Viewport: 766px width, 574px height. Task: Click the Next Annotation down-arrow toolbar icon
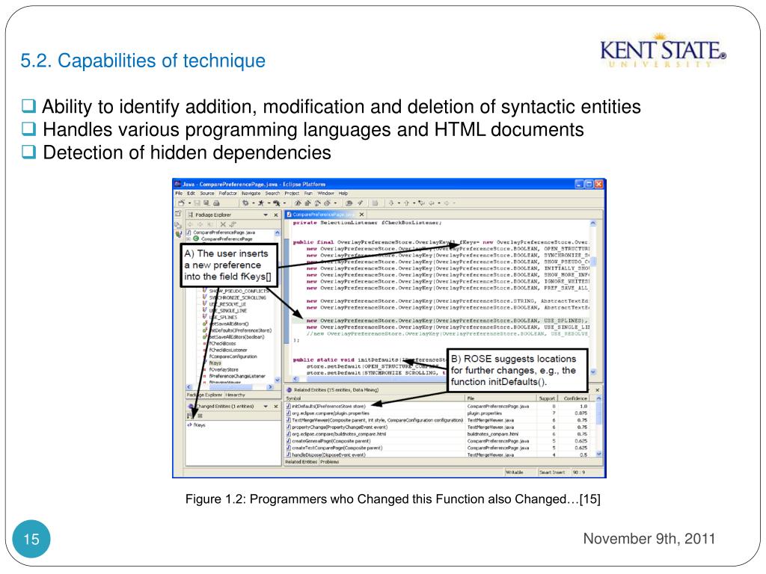391,203
